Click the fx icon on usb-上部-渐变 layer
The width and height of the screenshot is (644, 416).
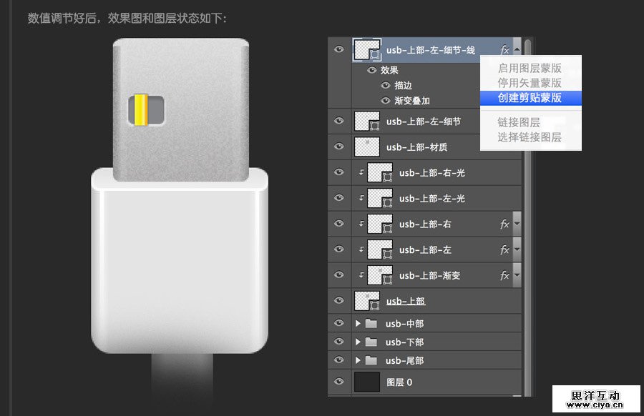(505, 275)
